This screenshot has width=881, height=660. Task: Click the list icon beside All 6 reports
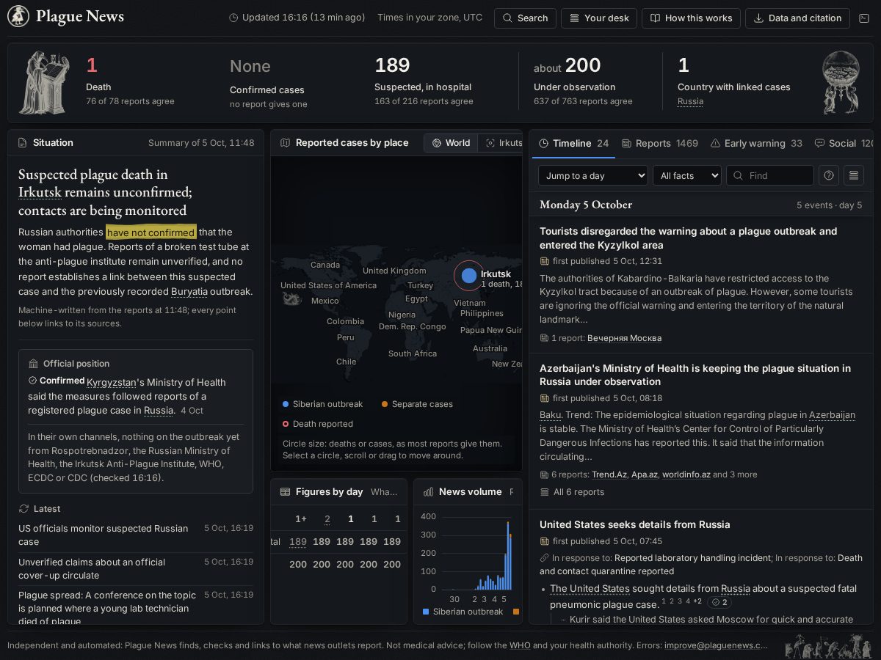(544, 492)
